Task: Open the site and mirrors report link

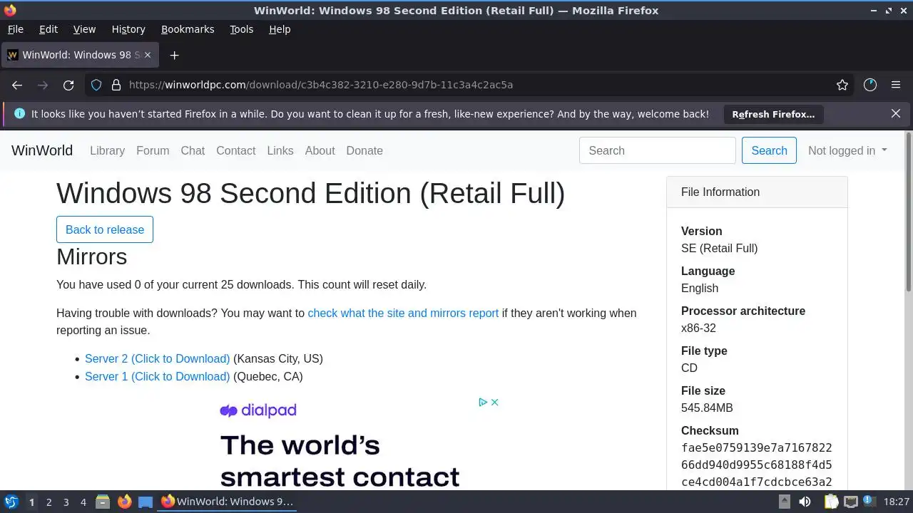Action: point(403,313)
